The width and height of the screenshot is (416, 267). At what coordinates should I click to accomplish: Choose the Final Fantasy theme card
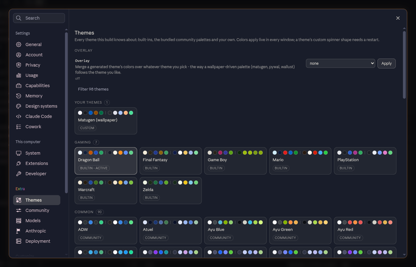pyautogui.click(x=171, y=161)
